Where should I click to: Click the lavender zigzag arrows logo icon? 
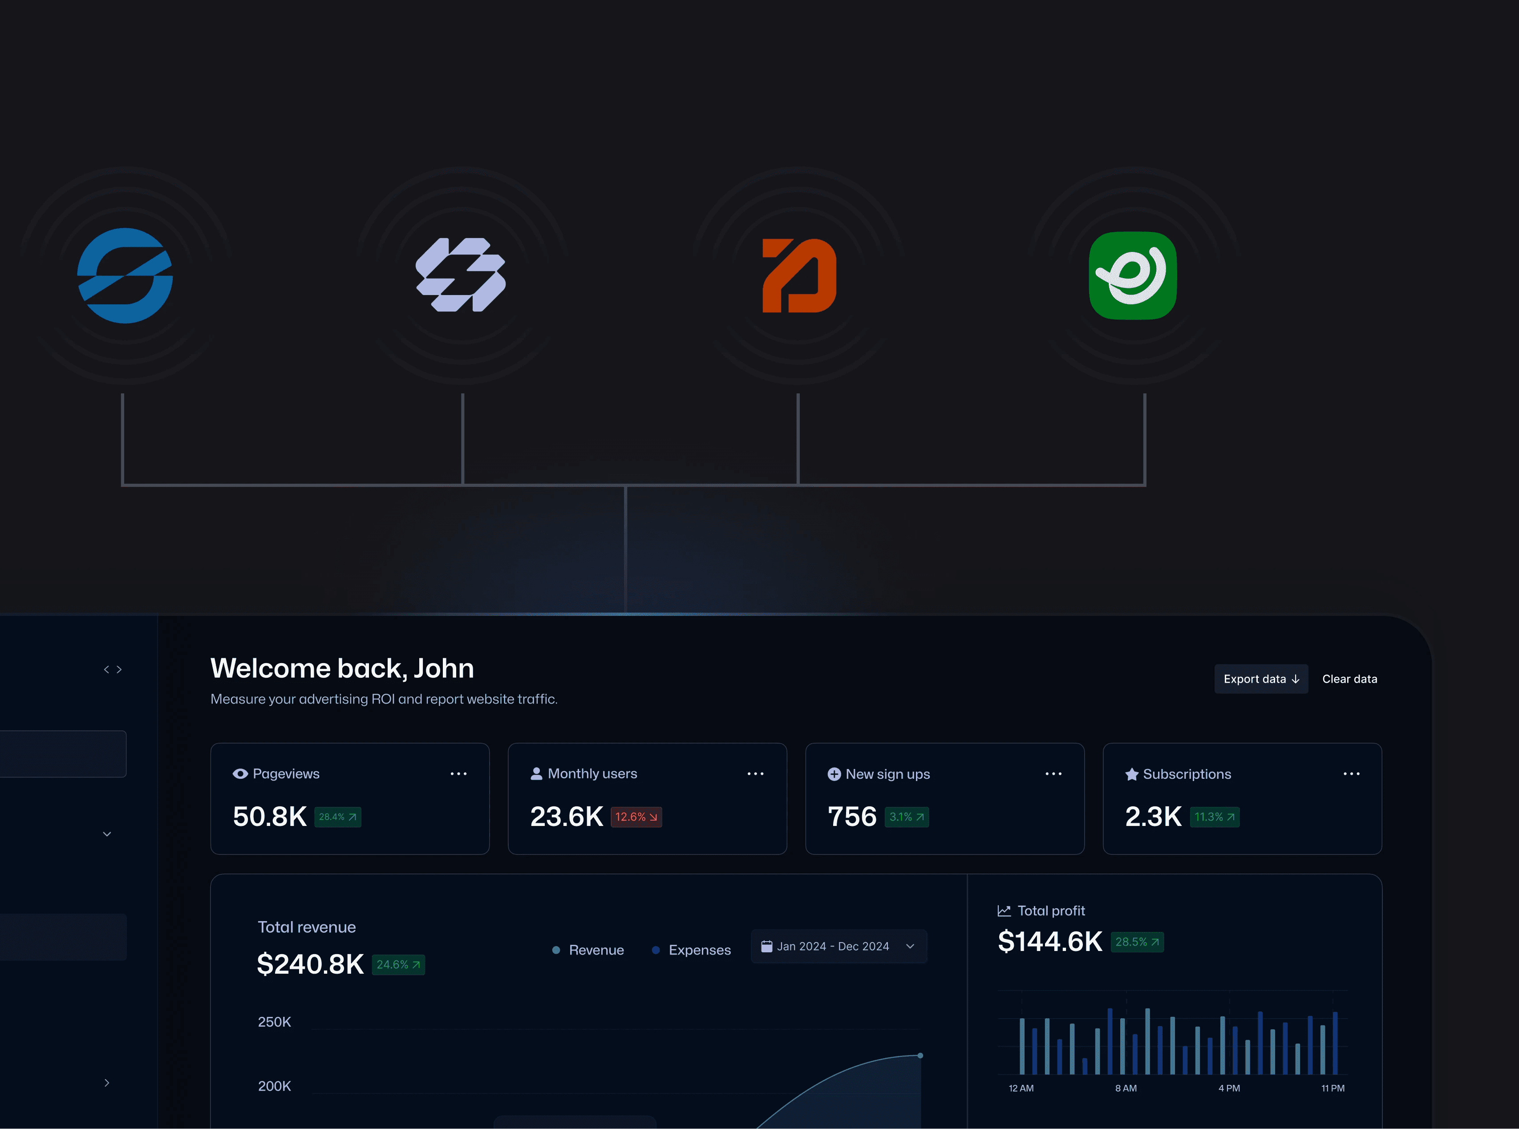[461, 275]
